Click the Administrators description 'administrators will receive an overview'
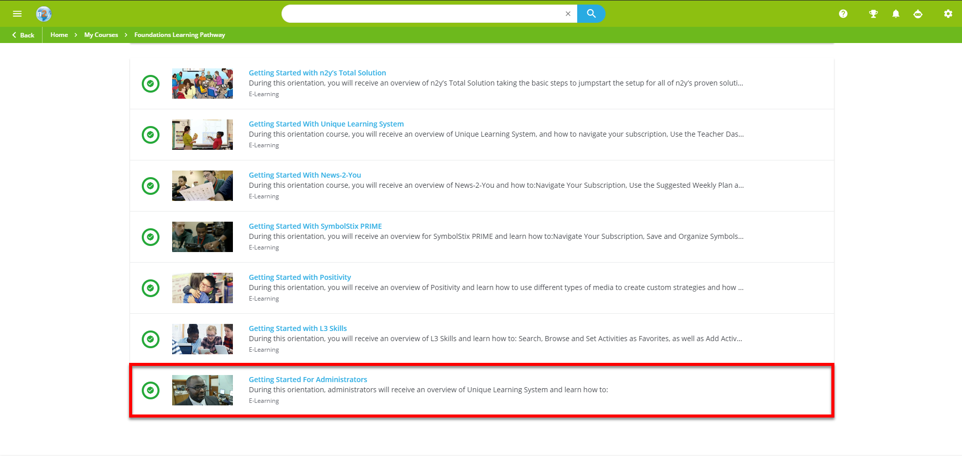Image resolution: width=962 pixels, height=456 pixels. (x=428, y=390)
